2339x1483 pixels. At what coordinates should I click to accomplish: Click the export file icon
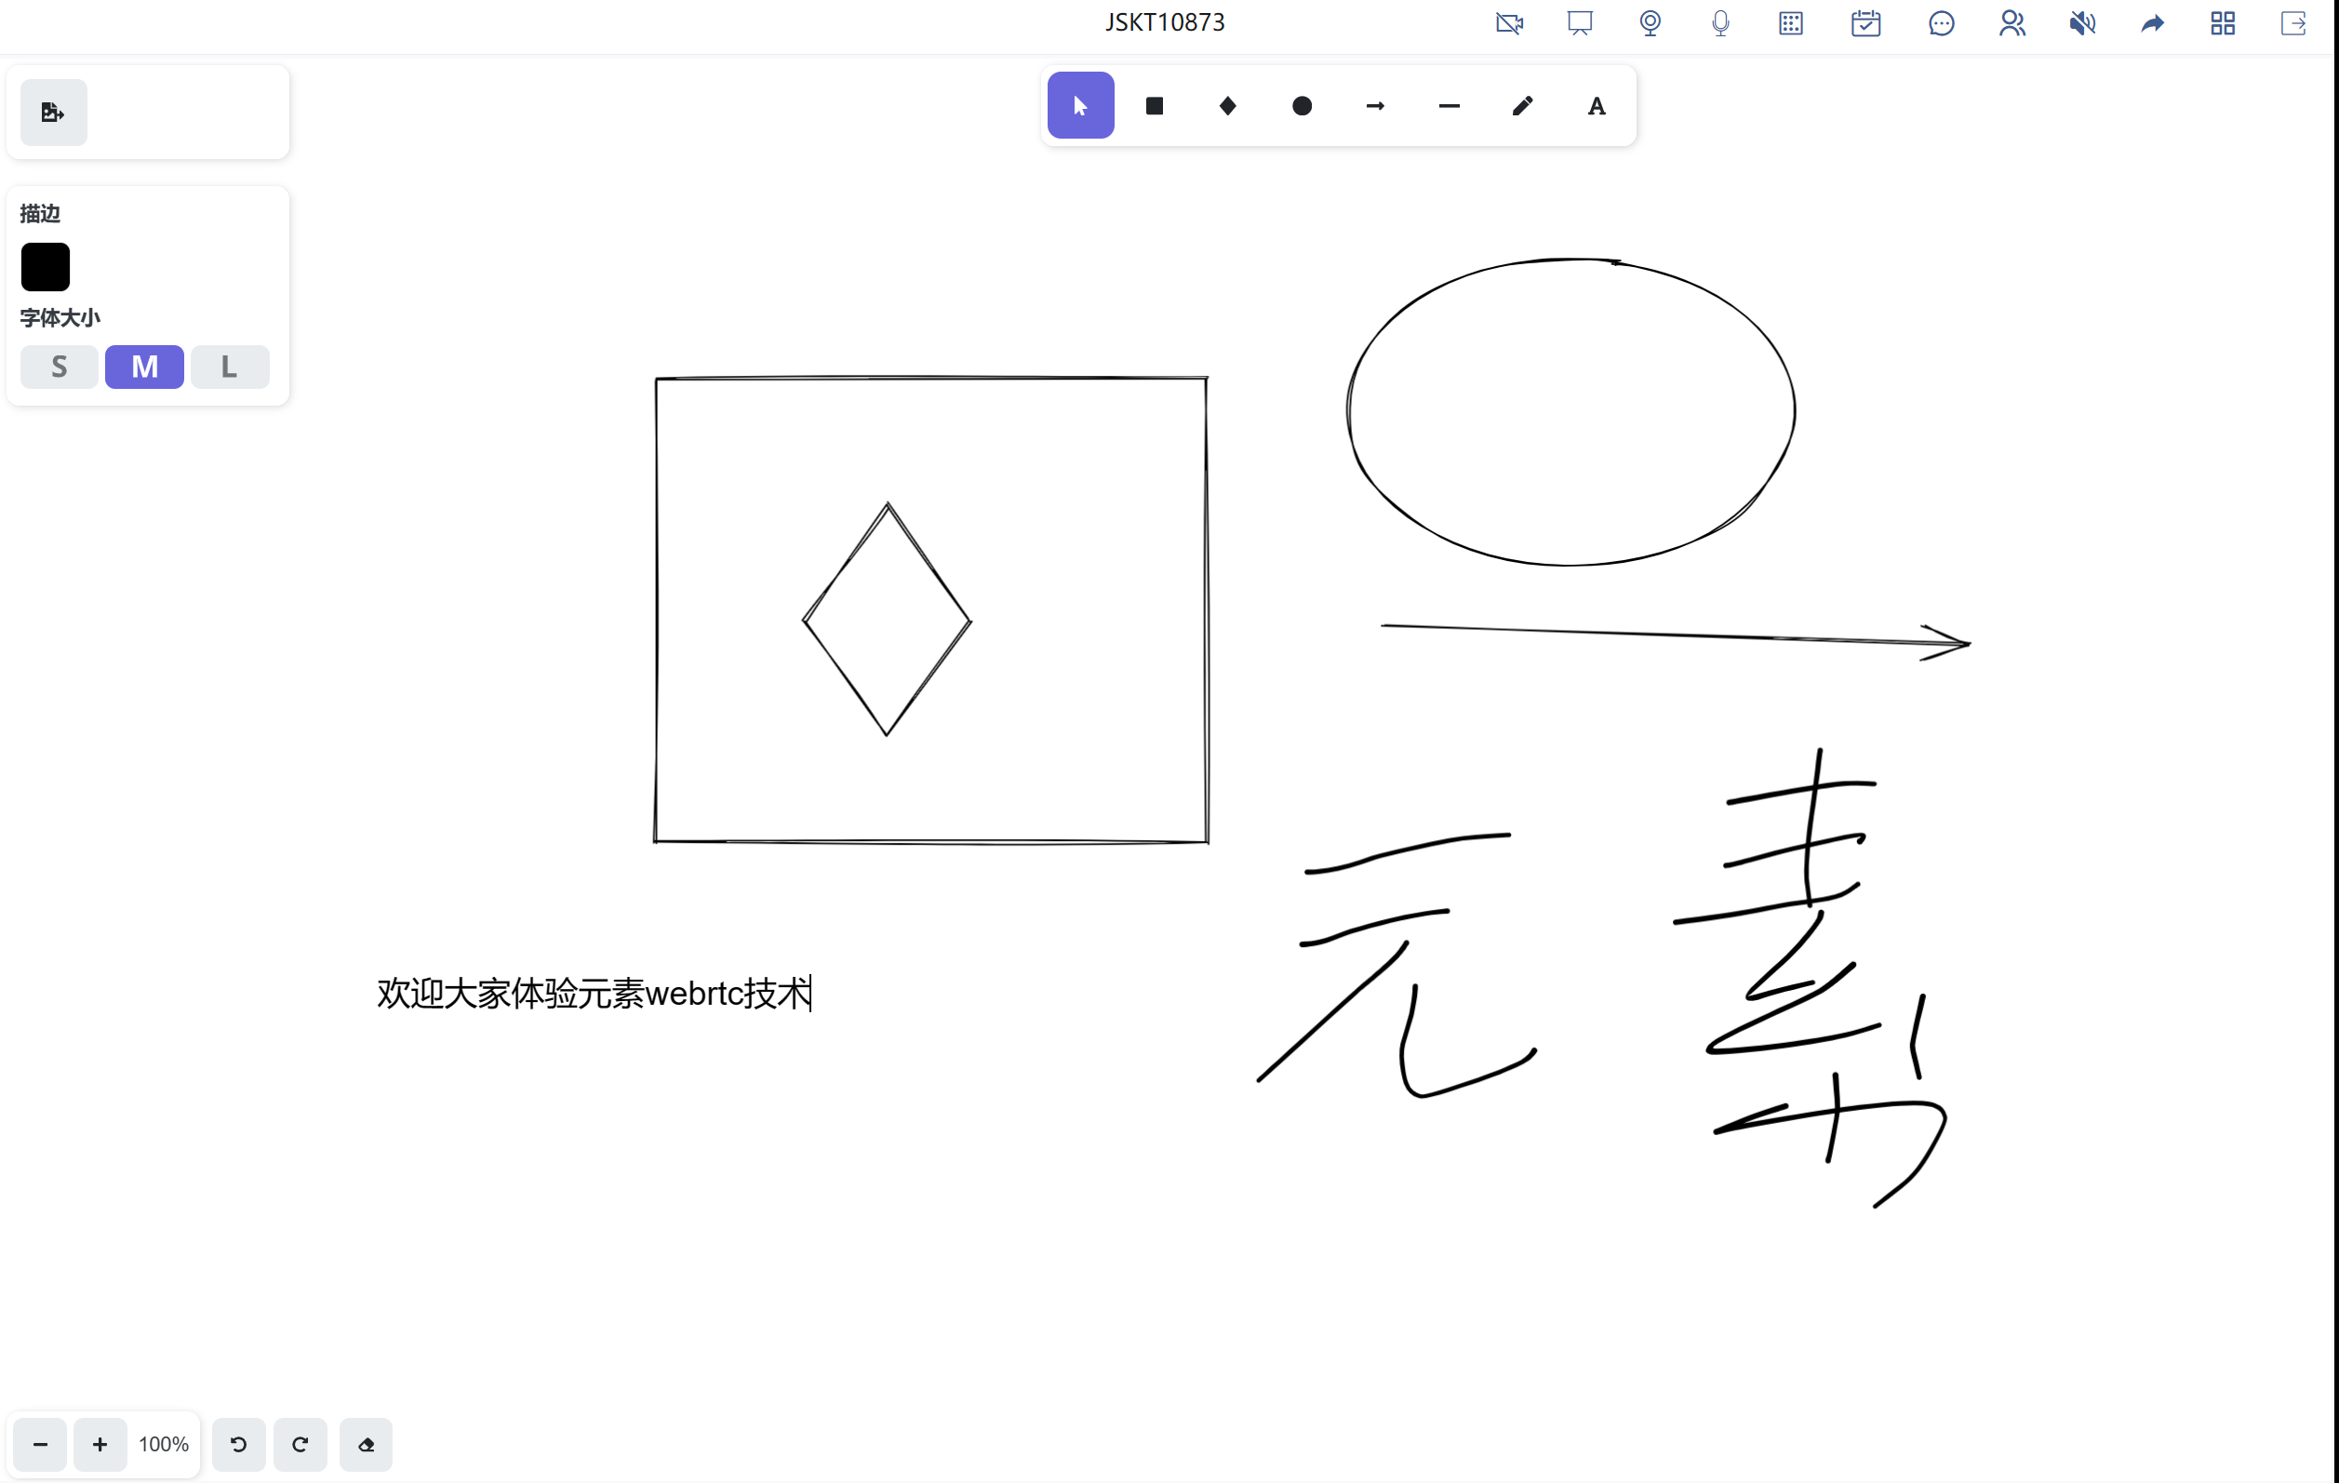[x=53, y=113]
